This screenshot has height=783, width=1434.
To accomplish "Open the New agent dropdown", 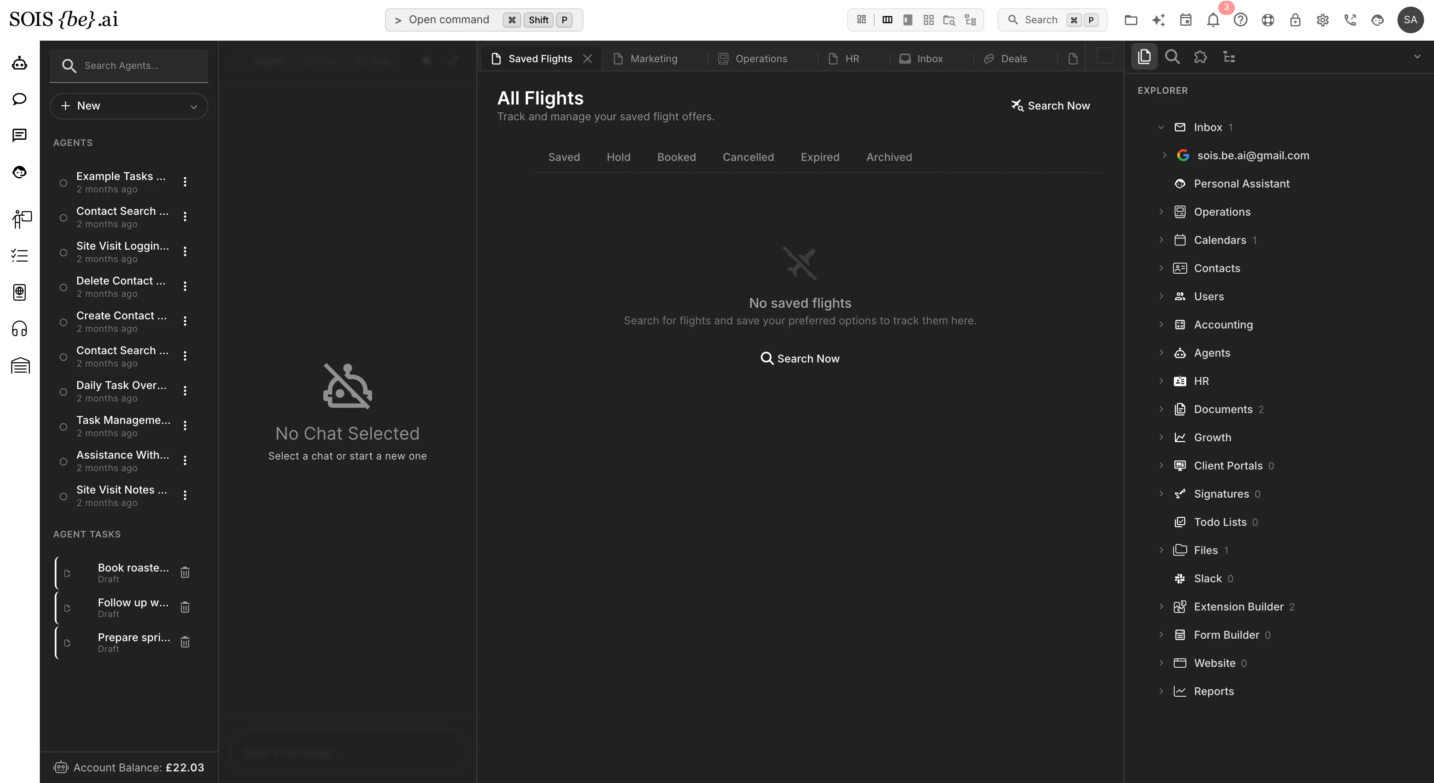I will [x=129, y=106].
